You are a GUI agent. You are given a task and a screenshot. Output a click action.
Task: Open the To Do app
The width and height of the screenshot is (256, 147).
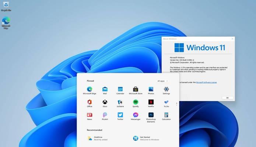[x=166, y=103]
